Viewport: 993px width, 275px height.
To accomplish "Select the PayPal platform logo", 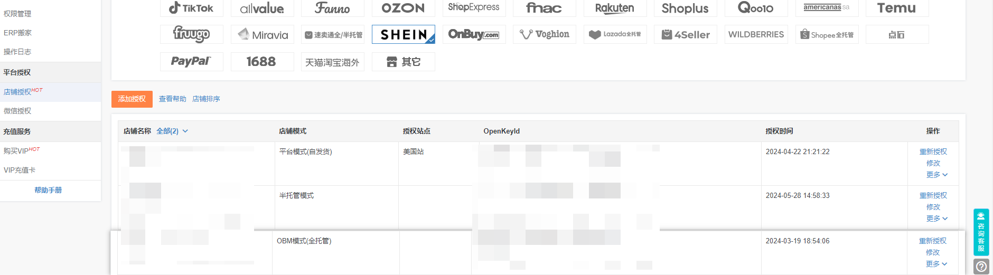I will [x=191, y=62].
